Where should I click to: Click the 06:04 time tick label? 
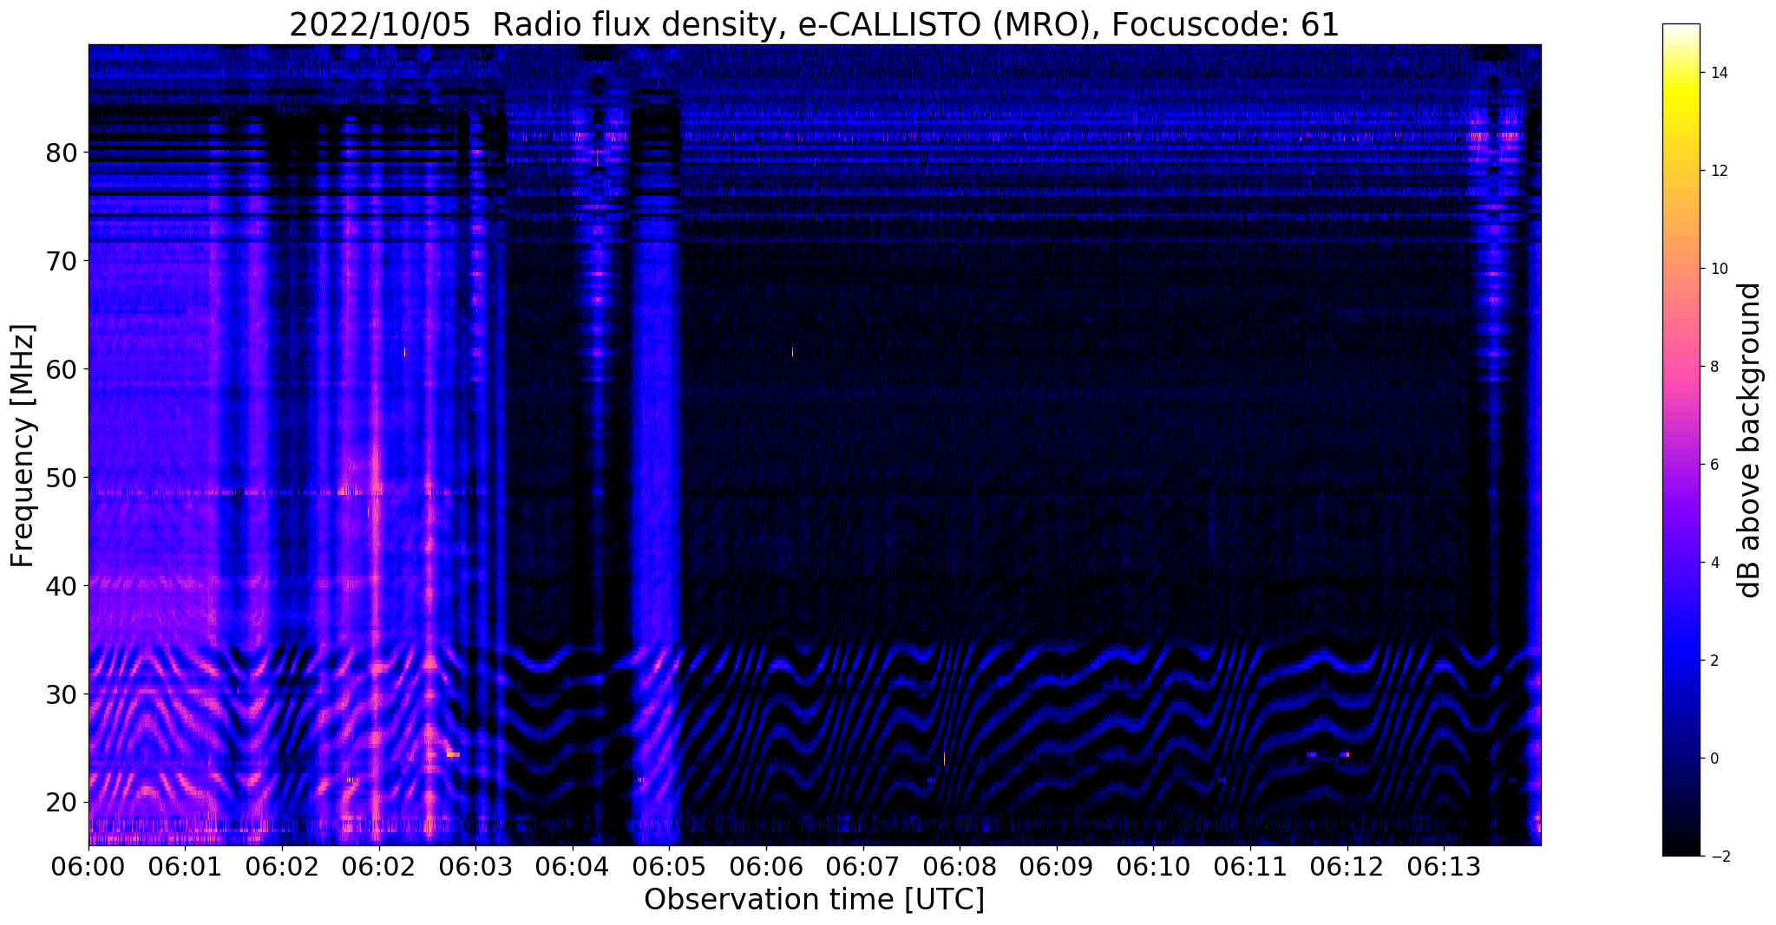[x=573, y=865]
